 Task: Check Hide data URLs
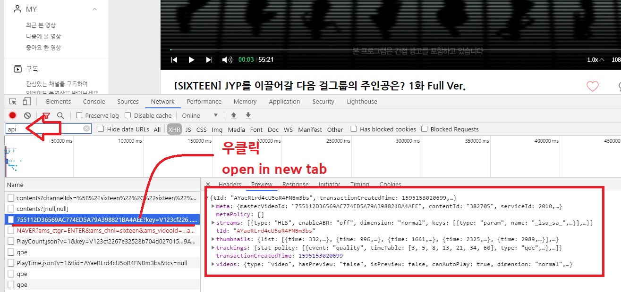pyautogui.click(x=101, y=129)
